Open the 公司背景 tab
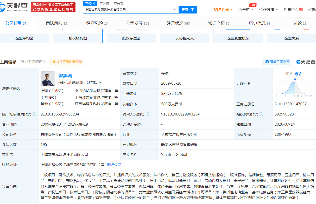 (16, 23)
